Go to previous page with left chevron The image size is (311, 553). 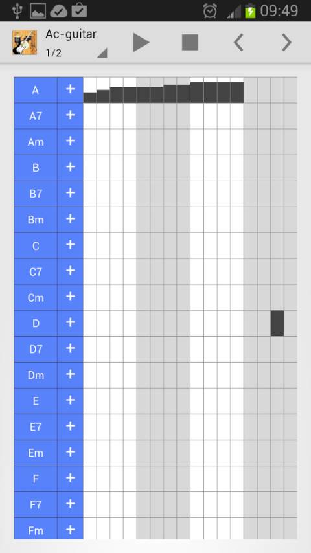(238, 43)
